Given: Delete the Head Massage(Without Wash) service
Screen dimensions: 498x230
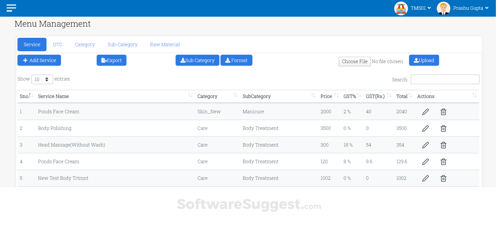Looking at the screenshot, I should (x=443, y=145).
